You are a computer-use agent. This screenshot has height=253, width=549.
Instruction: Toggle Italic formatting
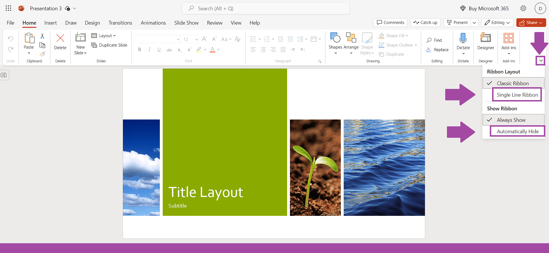[149, 49]
